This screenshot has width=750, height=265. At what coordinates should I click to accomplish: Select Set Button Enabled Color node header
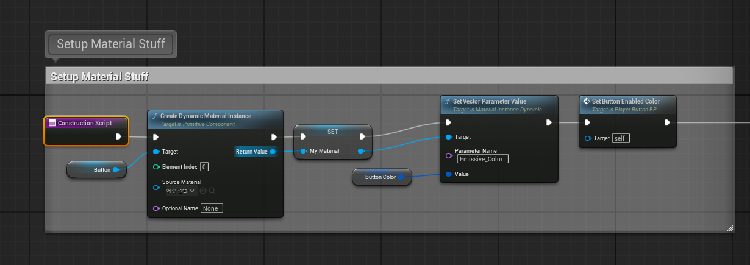coord(628,105)
